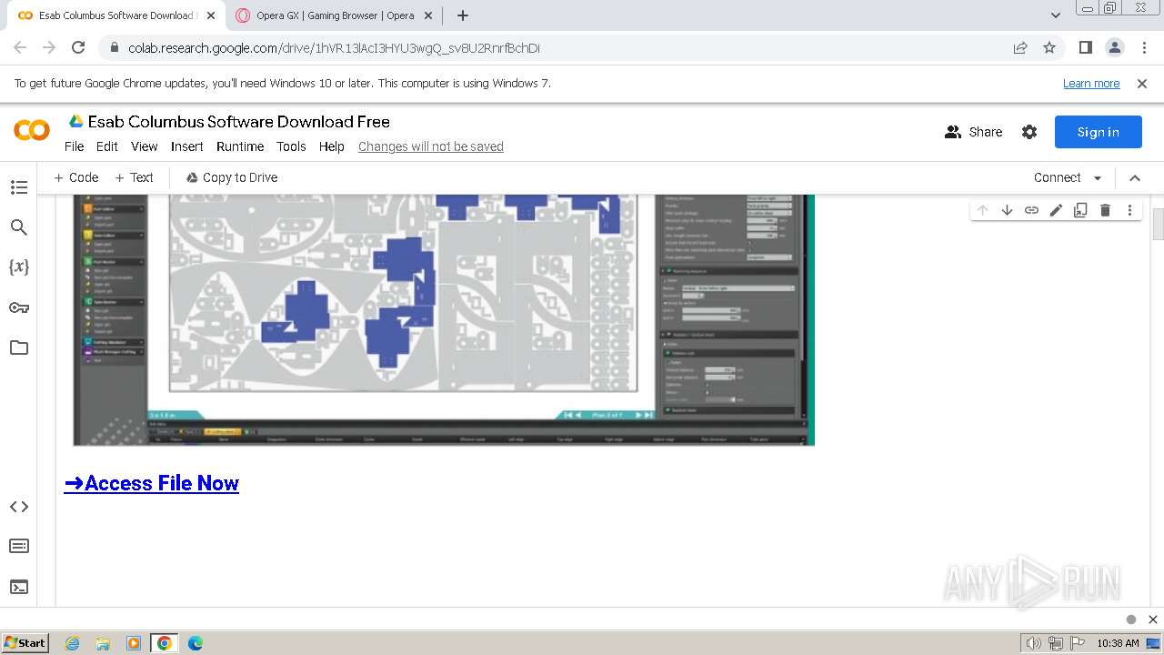Click Copy to Drive button
The width and height of the screenshot is (1164, 655).
[232, 177]
